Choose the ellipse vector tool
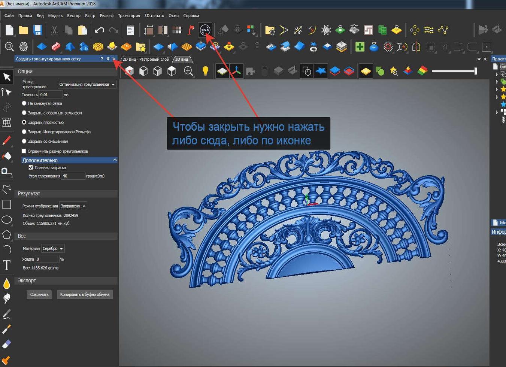Screen dimensions: 506x367 (x=7, y=220)
